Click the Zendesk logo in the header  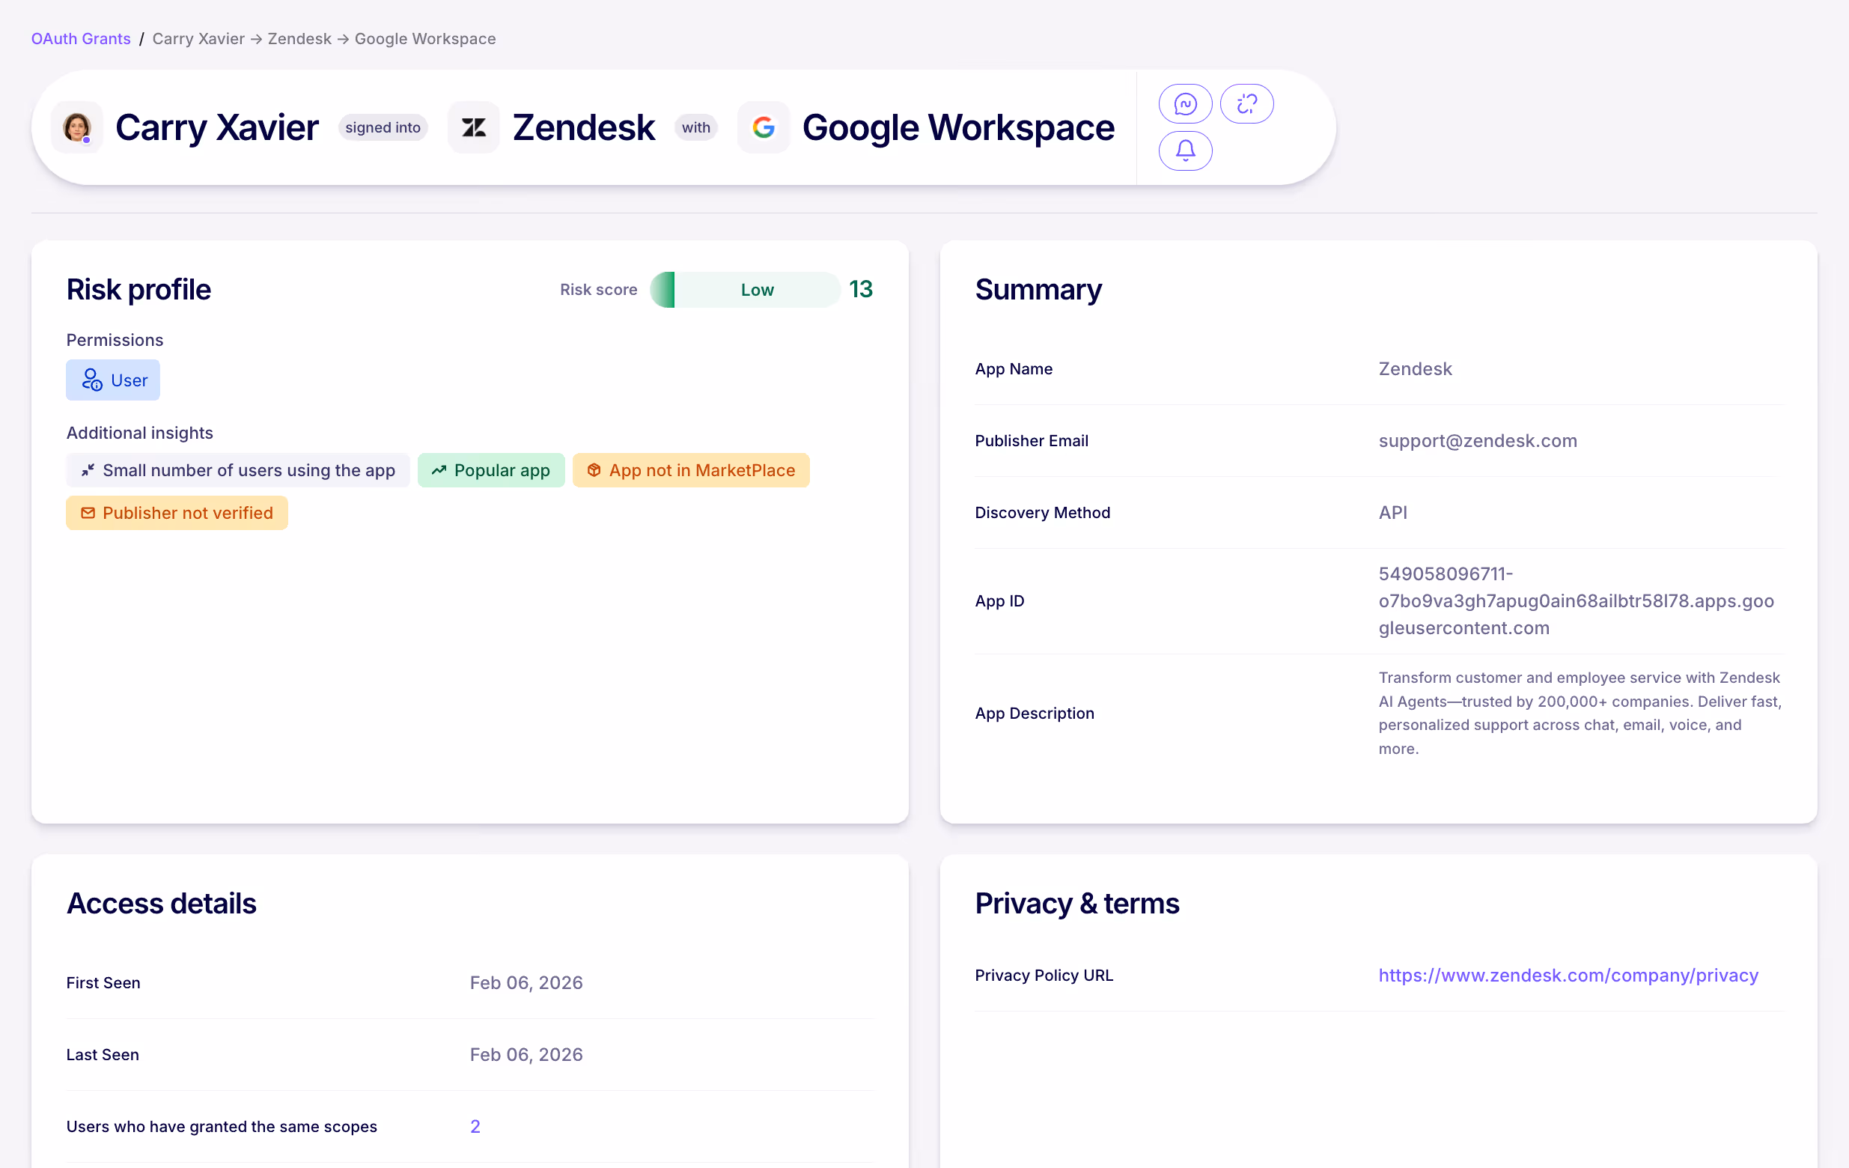(473, 127)
